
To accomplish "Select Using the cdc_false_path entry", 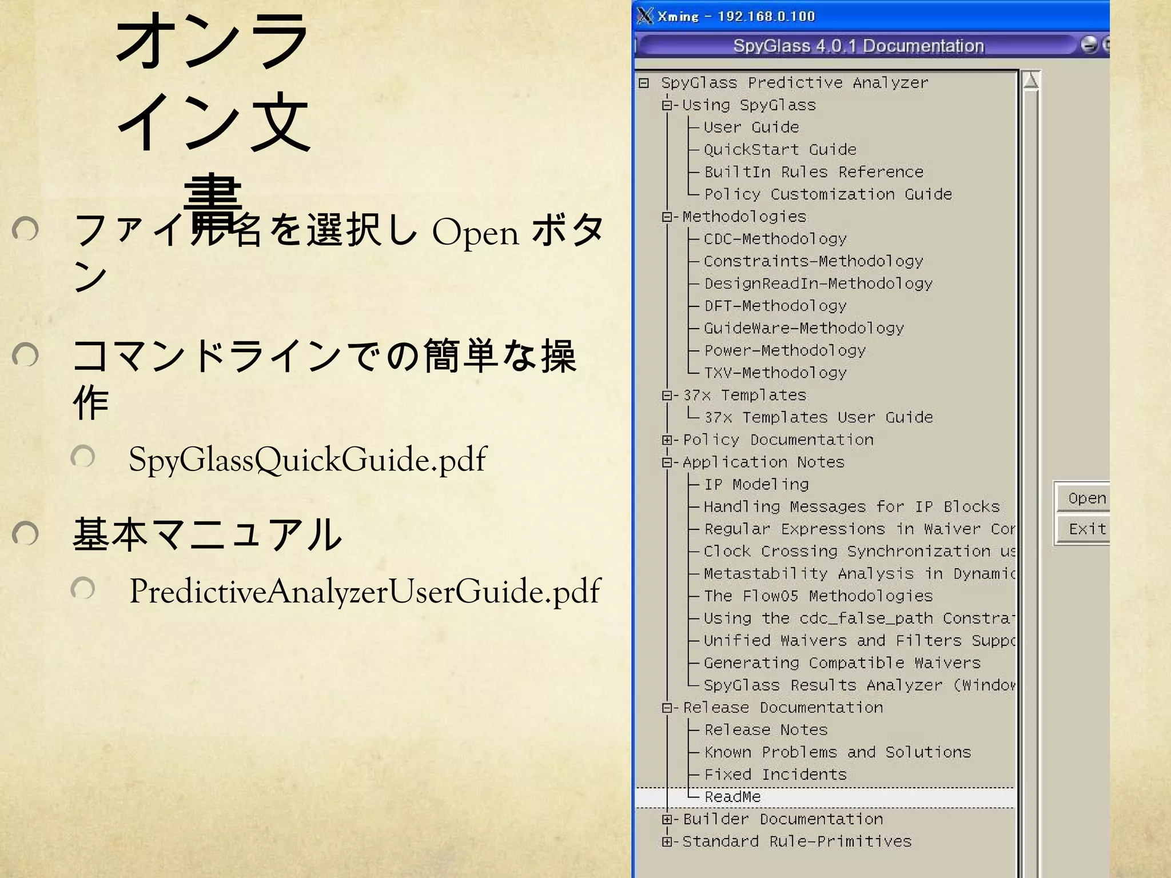I will (x=859, y=618).
